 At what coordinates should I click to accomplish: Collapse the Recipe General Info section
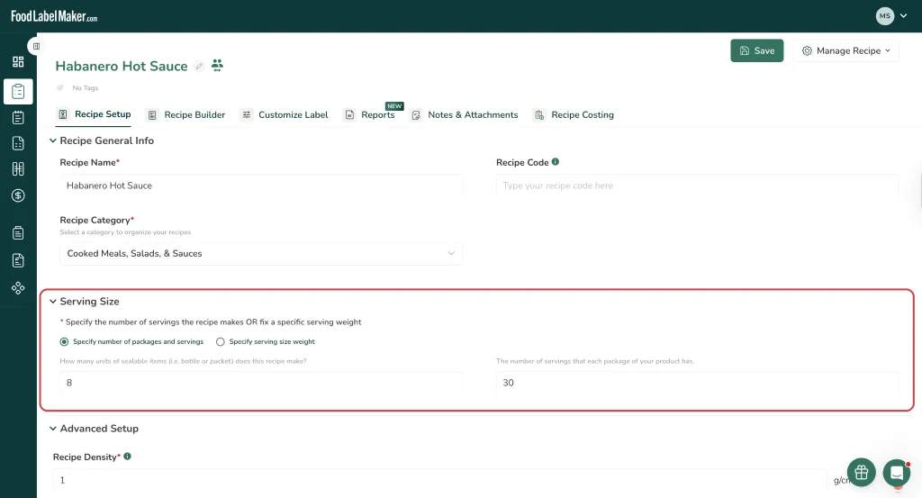click(x=53, y=140)
